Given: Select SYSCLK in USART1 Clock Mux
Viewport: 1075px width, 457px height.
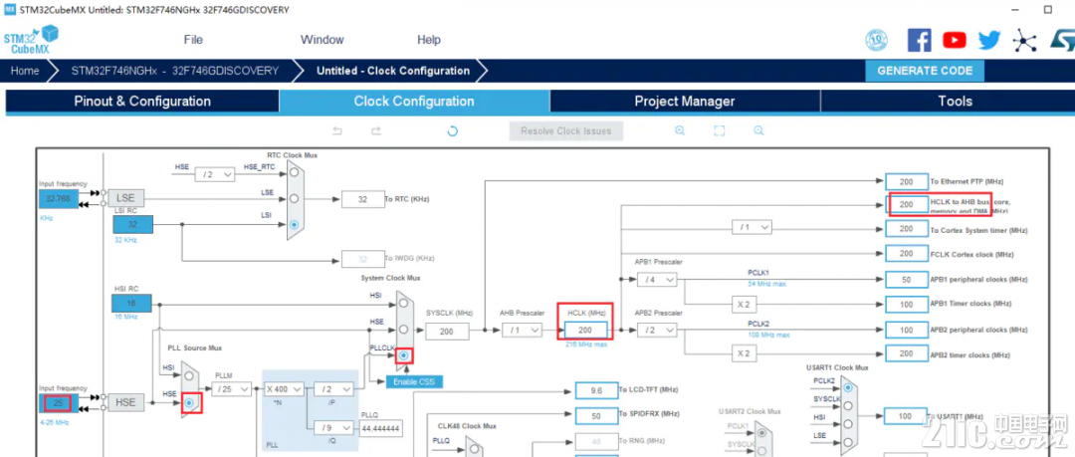Looking at the screenshot, I should click(848, 405).
